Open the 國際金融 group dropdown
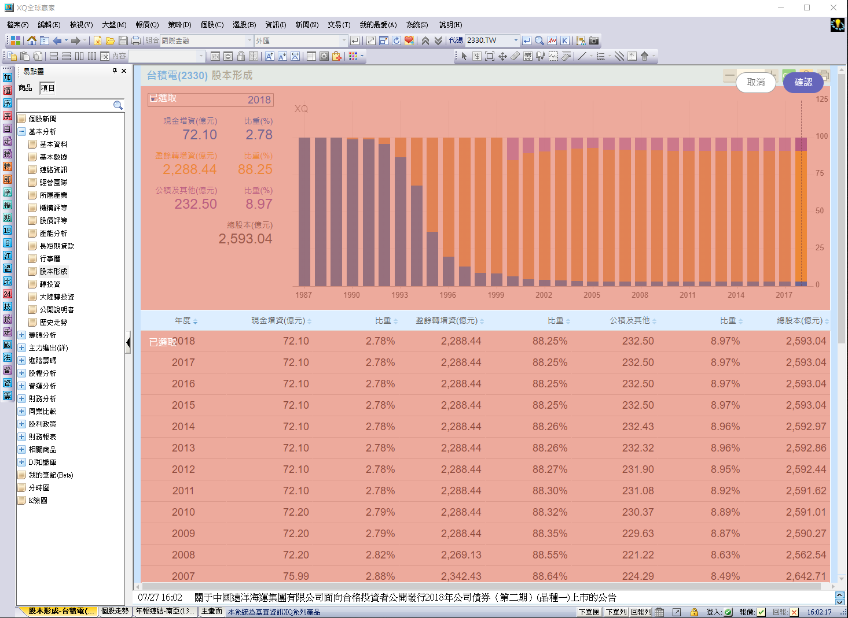848x618 pixels. point(249,40)
